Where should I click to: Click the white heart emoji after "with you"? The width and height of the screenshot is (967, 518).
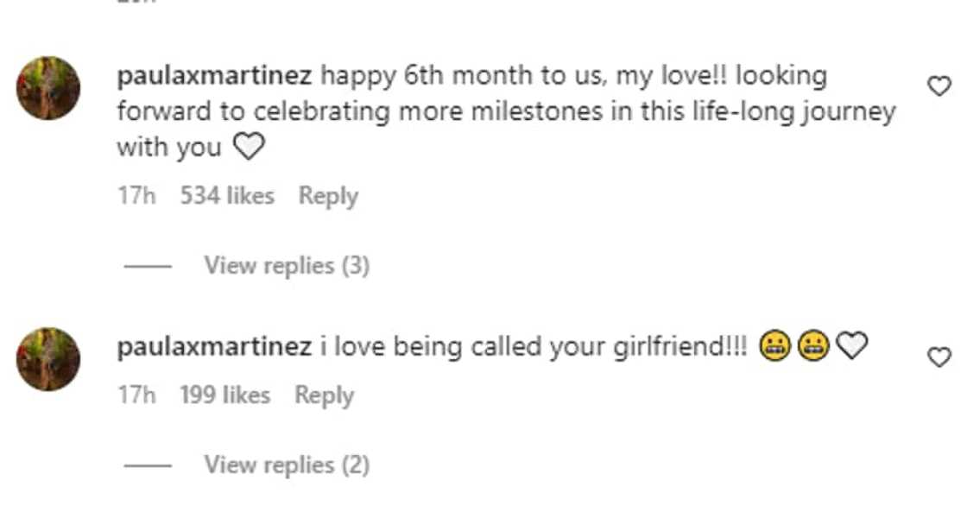point(250,148)
